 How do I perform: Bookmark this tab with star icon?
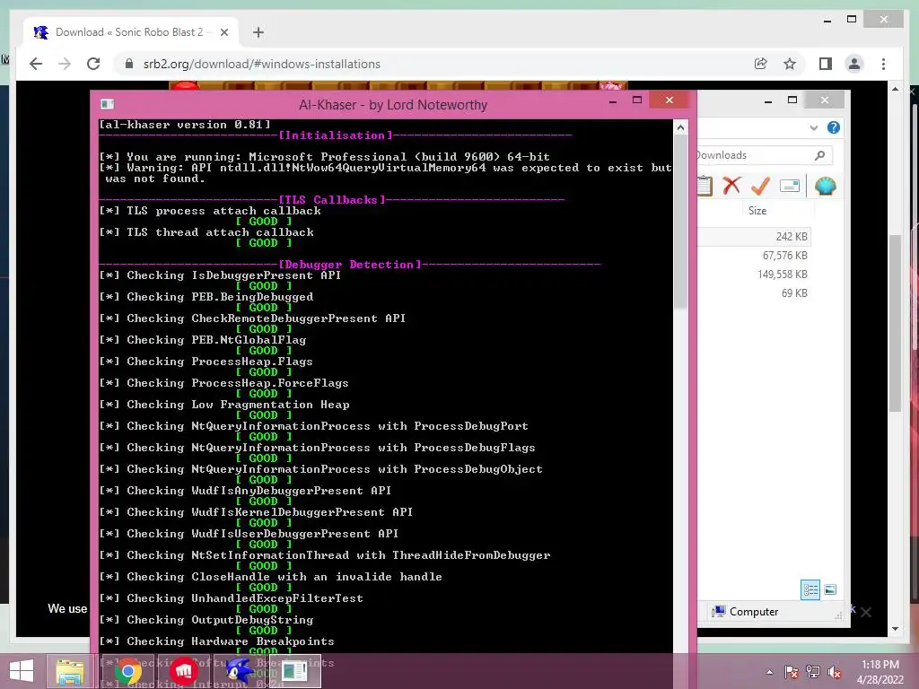[790, 64]
